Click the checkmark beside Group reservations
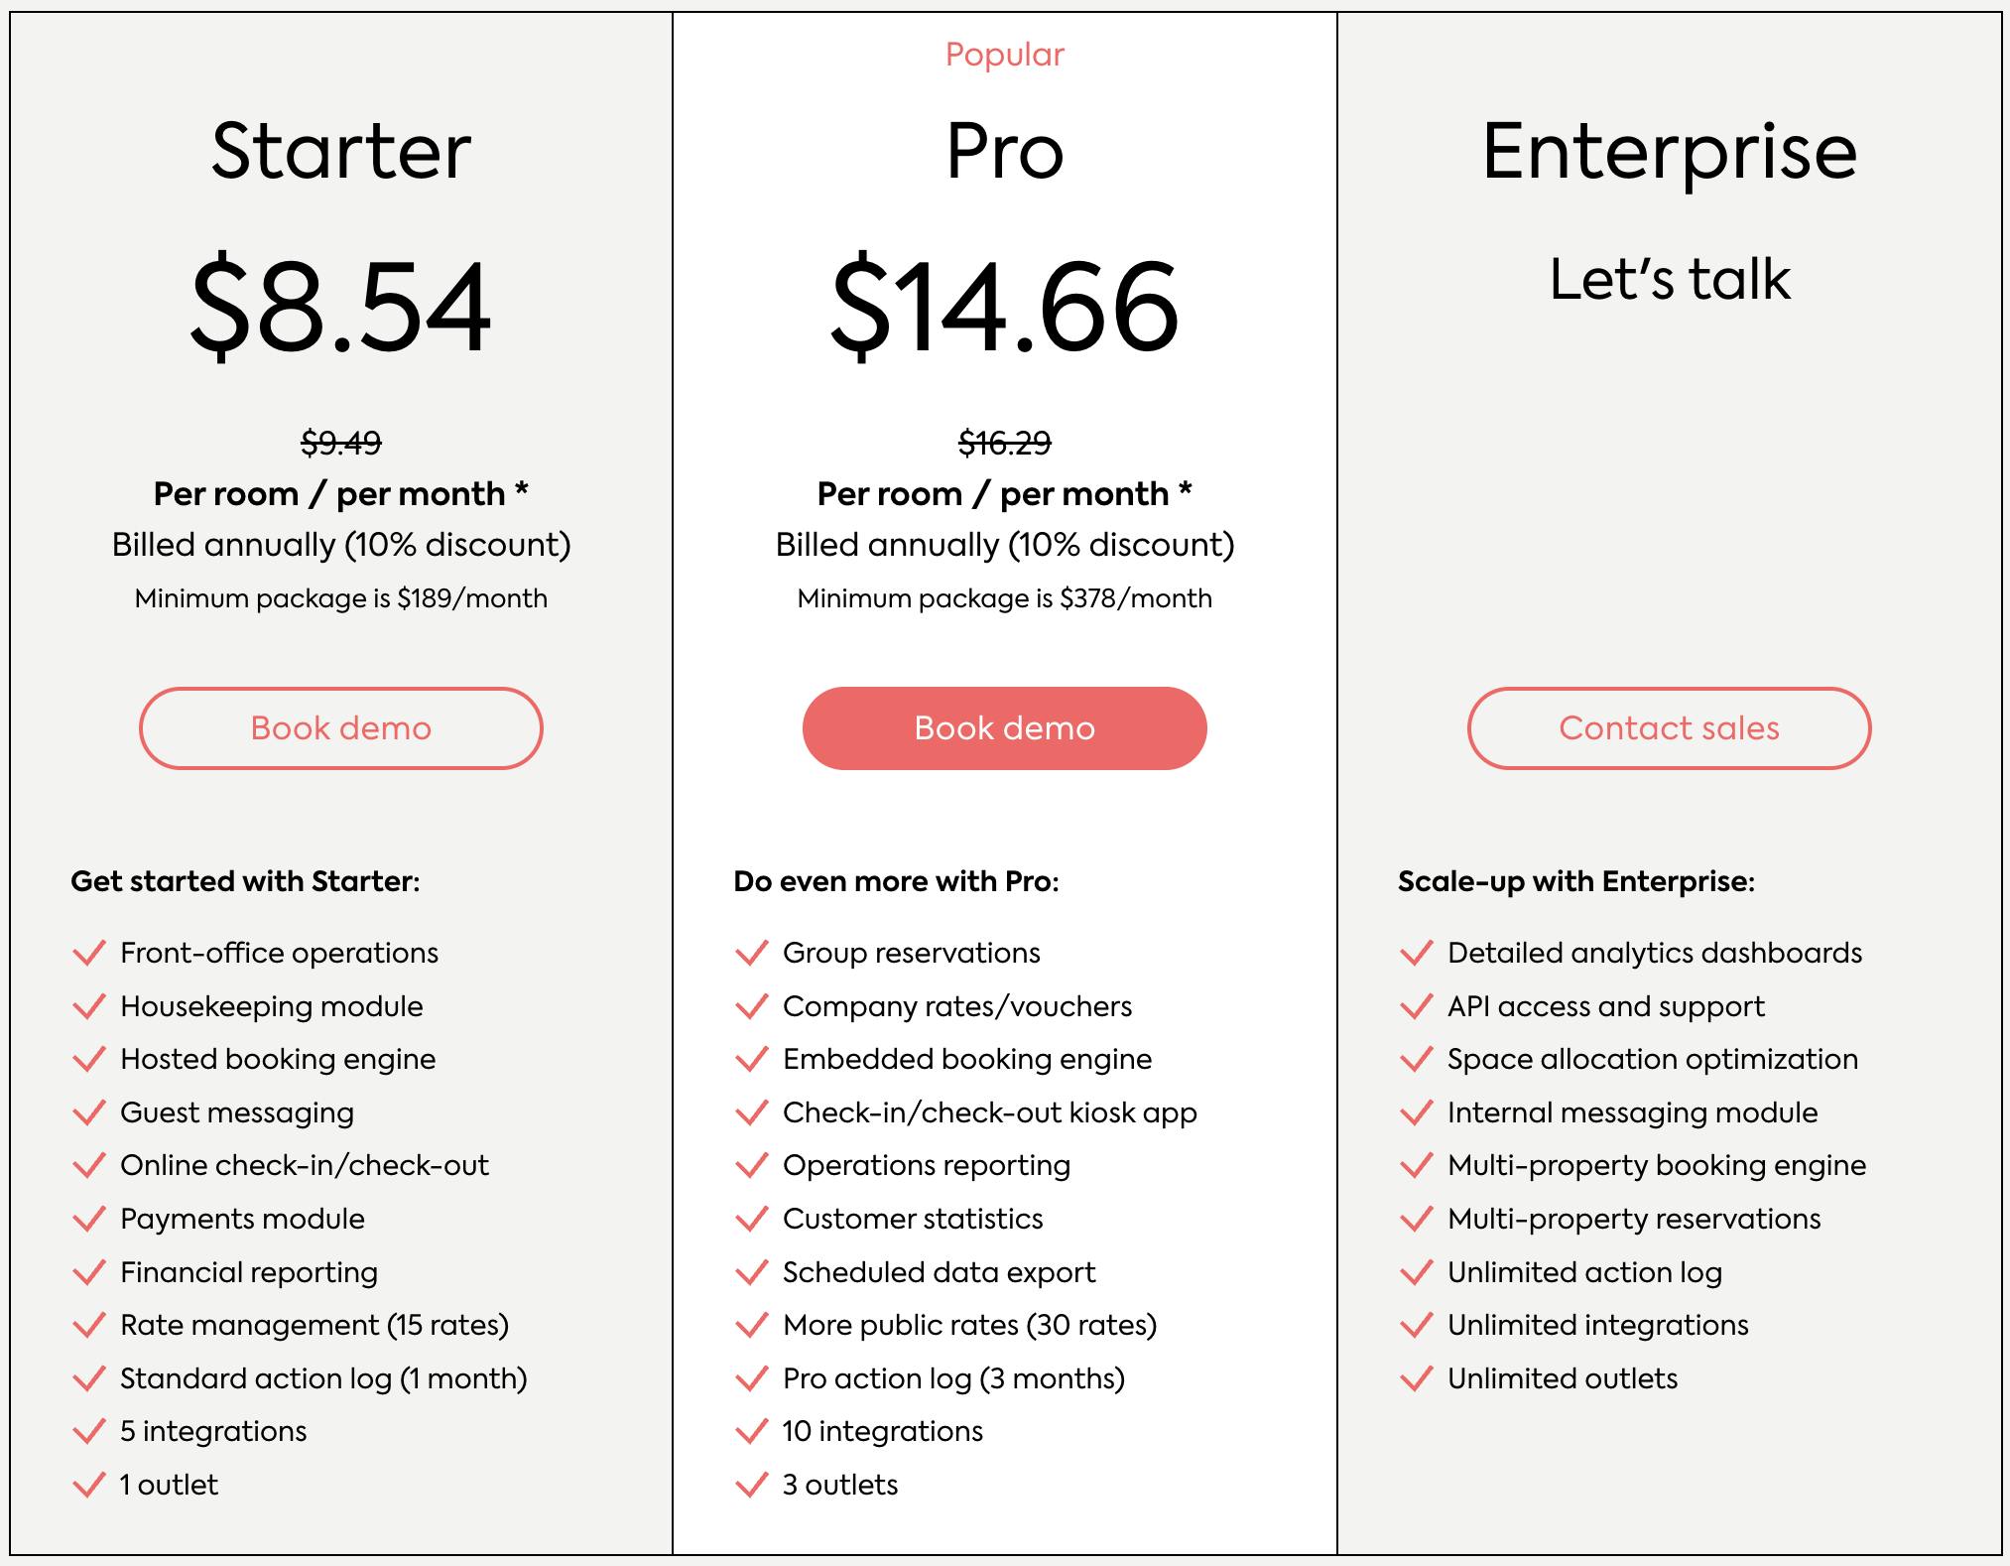Screen dimensions: 2010x1566 [x=752, y=954]
